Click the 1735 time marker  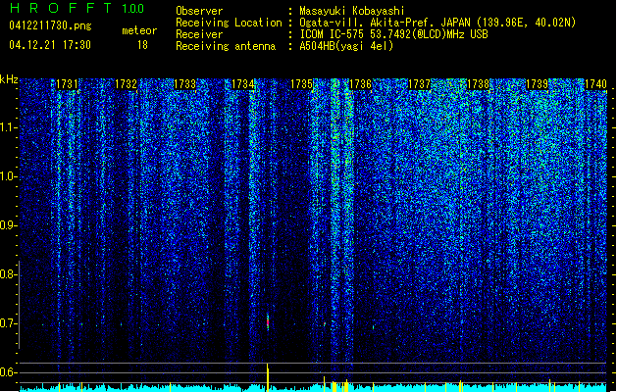point(301,84)
